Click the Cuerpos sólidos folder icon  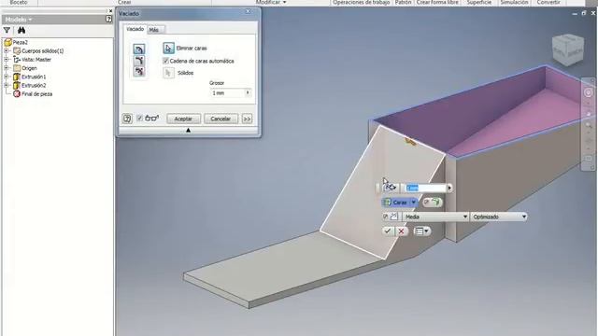coord(17,50)
